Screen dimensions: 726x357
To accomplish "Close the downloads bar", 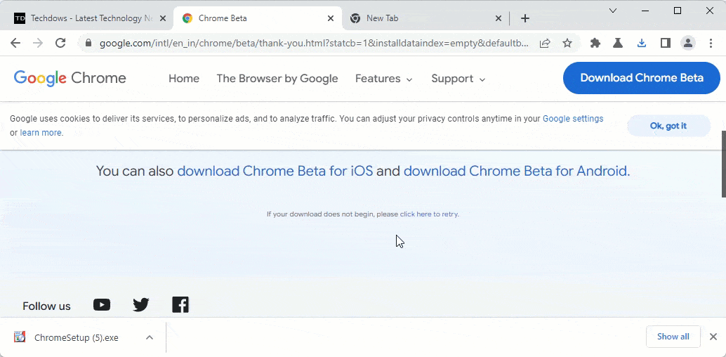I will click(713, 337).
